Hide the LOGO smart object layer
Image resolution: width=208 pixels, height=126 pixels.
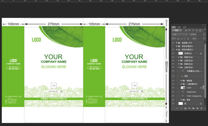173,88
